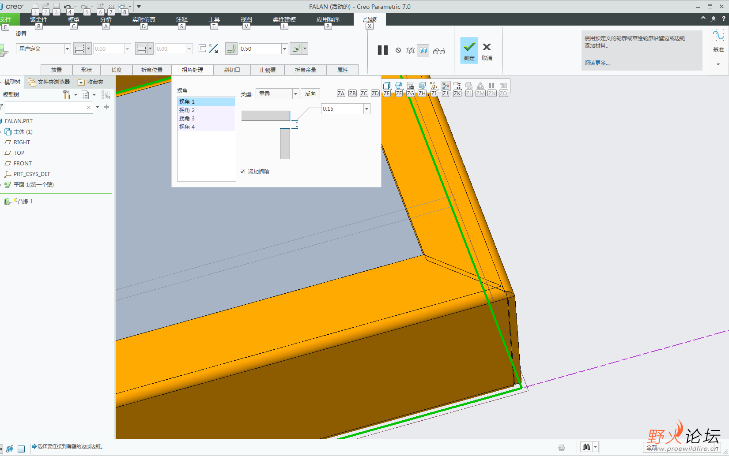
Task: Switch to the 折弯位置 tab
Action: click(151, 70)
